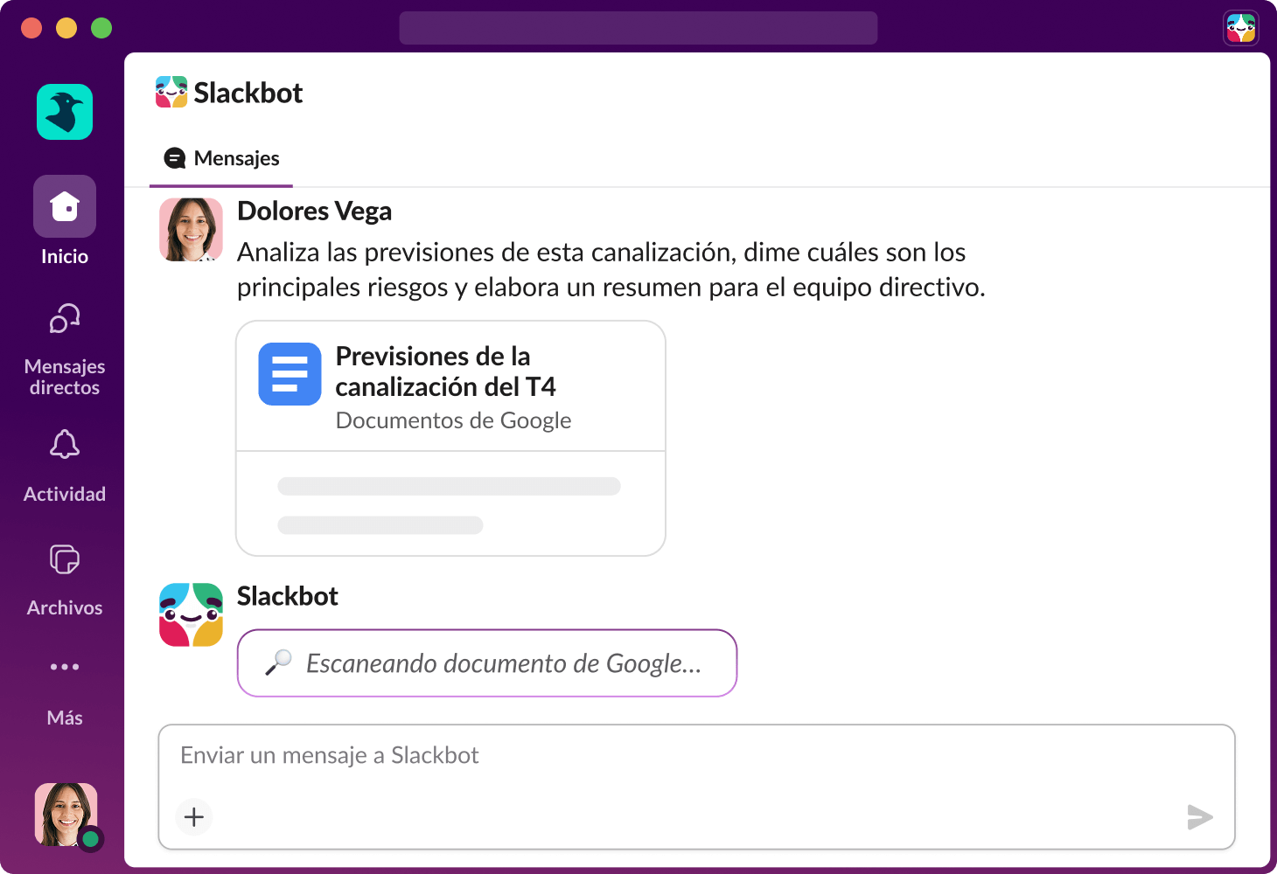Open your profile avatar at the bottom of the sidebar
Viewport: 1277px width, 874px height.
pyautogui.click(x=64, y=813)
